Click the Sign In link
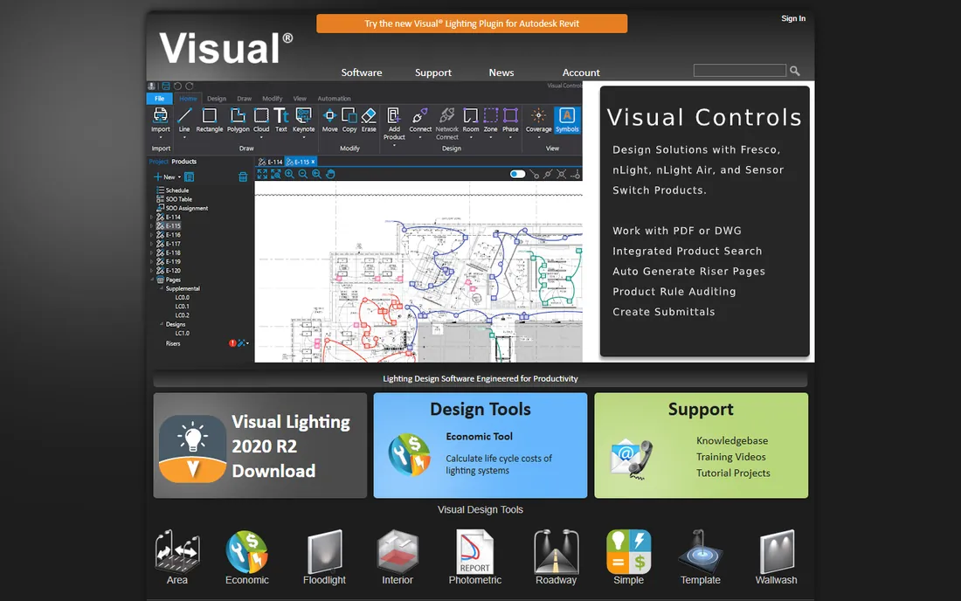Screen dimensions: 961x601 pos(793,18)
